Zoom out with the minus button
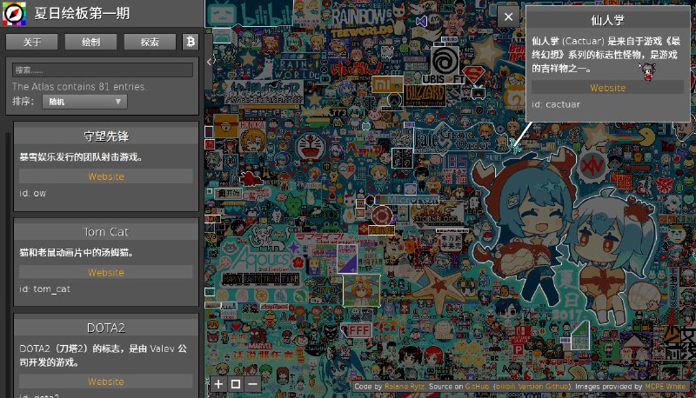The width and height of the screenshot is (696, 398). click(252, 383)
